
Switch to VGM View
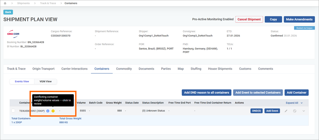[46, 81]
